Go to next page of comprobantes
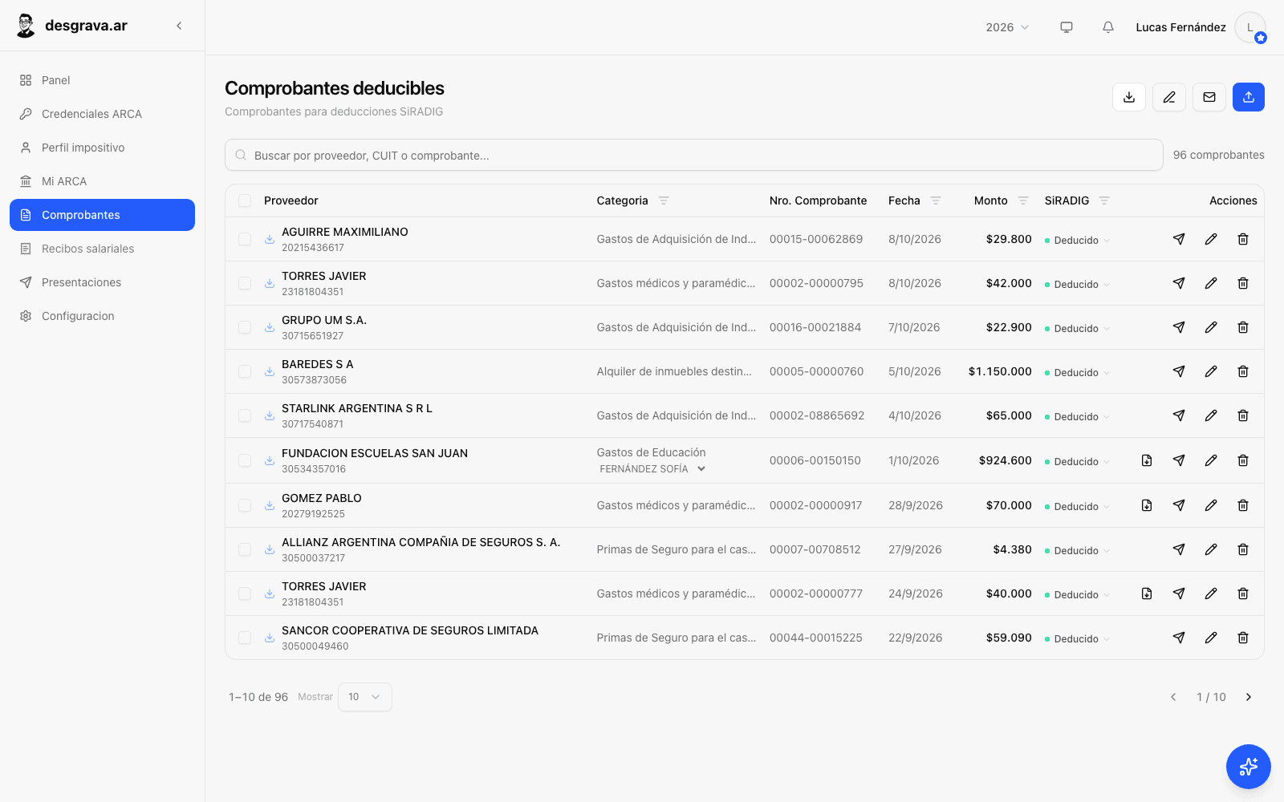 coord(1248,697)
